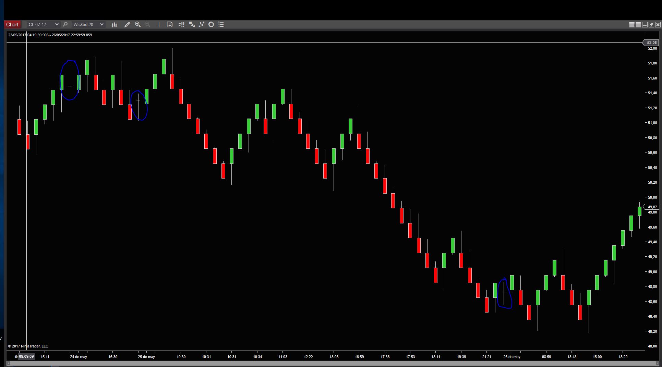Image resolution: width=662 pixels, height=367 pixels.
Task: Click the 09:09:09 time cursor label
Action: (x=26, y=356)
